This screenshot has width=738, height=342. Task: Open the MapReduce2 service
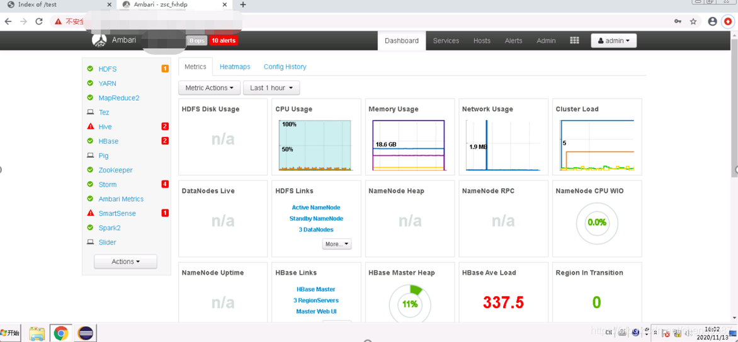119,97
